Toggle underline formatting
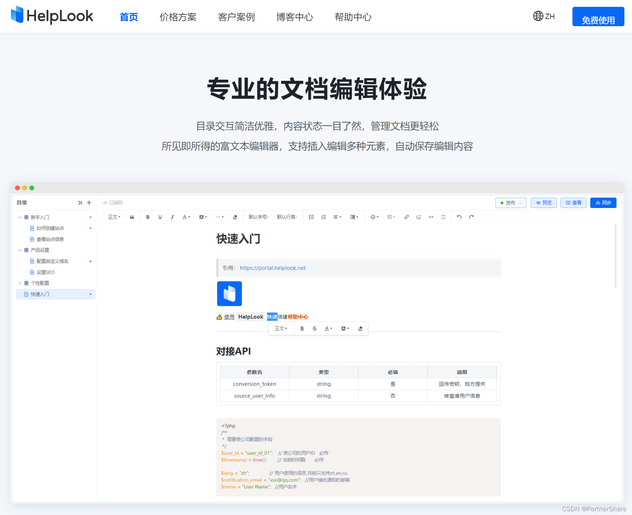 pyautogui.click(x=160, y=217)
